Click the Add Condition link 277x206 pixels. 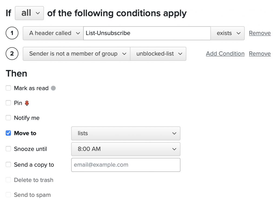[x=225, y=54]
